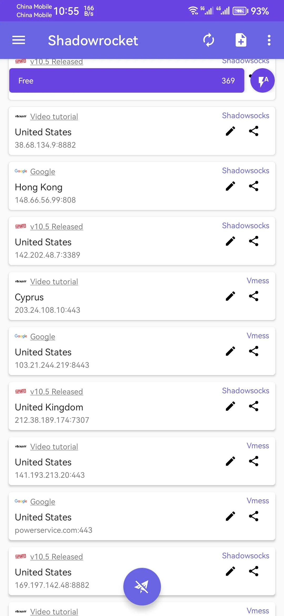Image resolution: width=284 pixels, height=616 pixels.
Task: Share the 212.38.189.174:7307 server
Action: point(253,406)
